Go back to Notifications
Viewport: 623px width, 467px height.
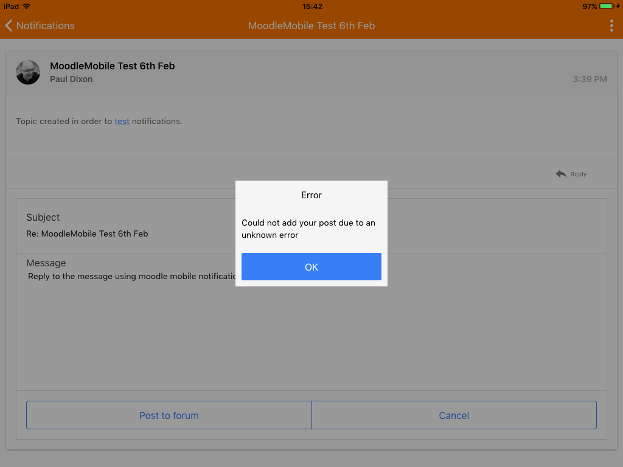pyautogui.click(x=40, y=26)
